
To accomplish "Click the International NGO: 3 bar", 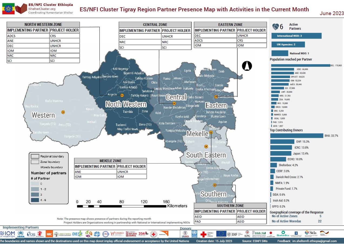I will [x=296, y=36].
